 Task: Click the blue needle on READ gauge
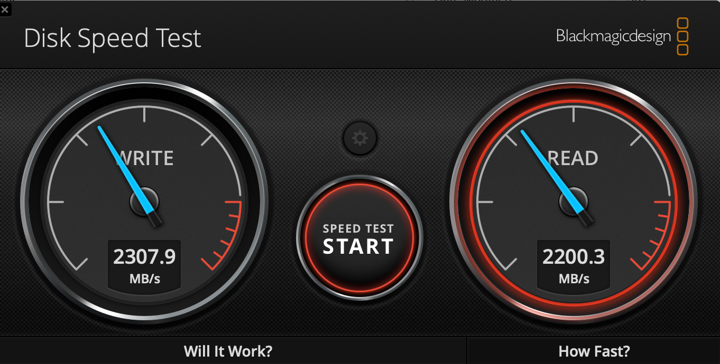click(x=555, y=175)
